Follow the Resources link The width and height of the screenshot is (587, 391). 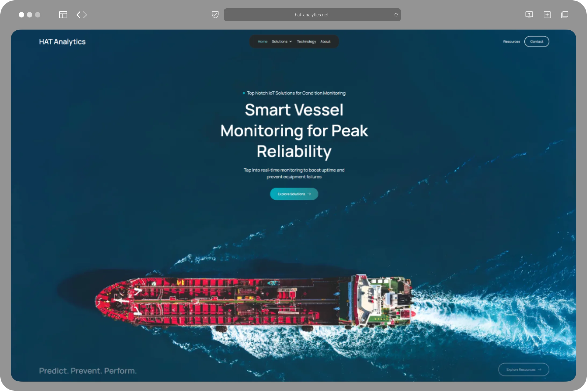pyautogui.click(x=511, y=42)
